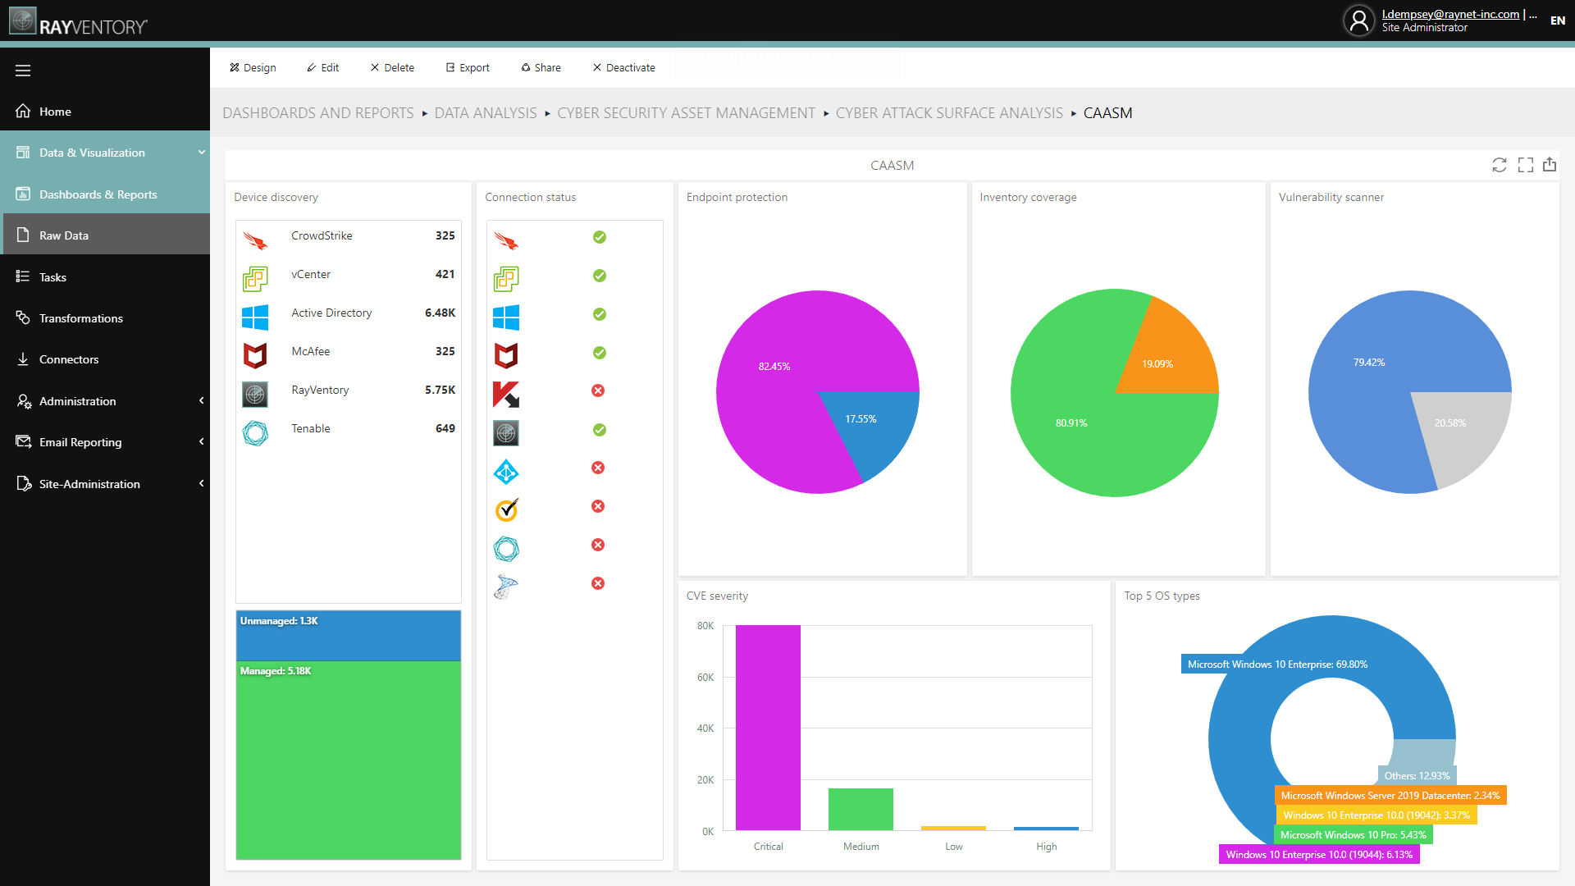Expand the Administration section
Screen dimensions: 1575x886
201,401
